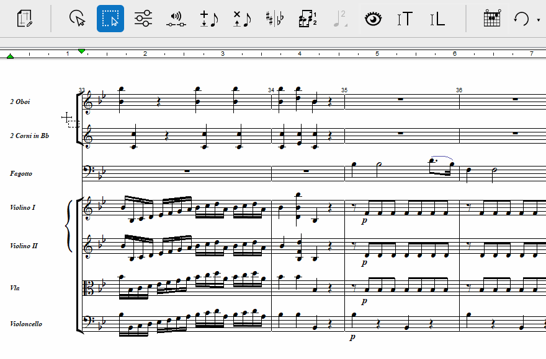Open the mixer sliders settings icon
Image resolution: width=546 pixels, height=359 pixels.
point(143,19)
